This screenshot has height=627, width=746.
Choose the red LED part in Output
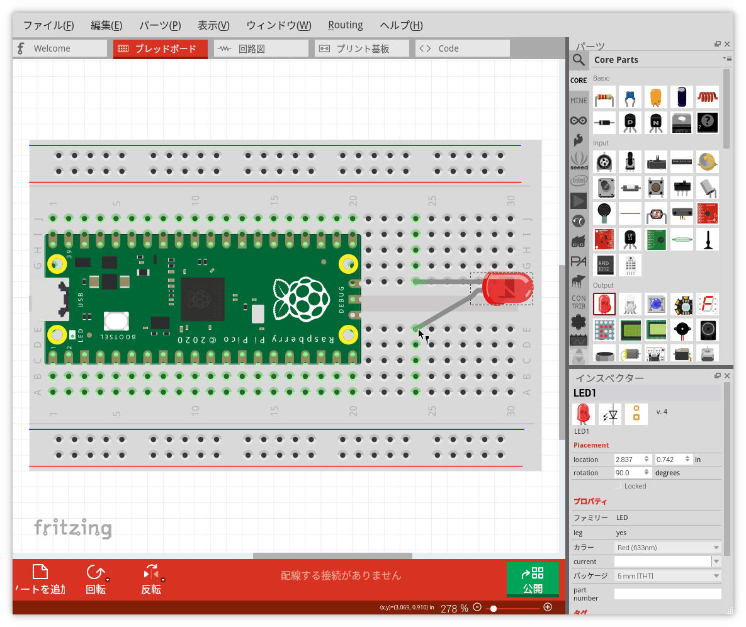pyautogui.click(x=604, y=305)
